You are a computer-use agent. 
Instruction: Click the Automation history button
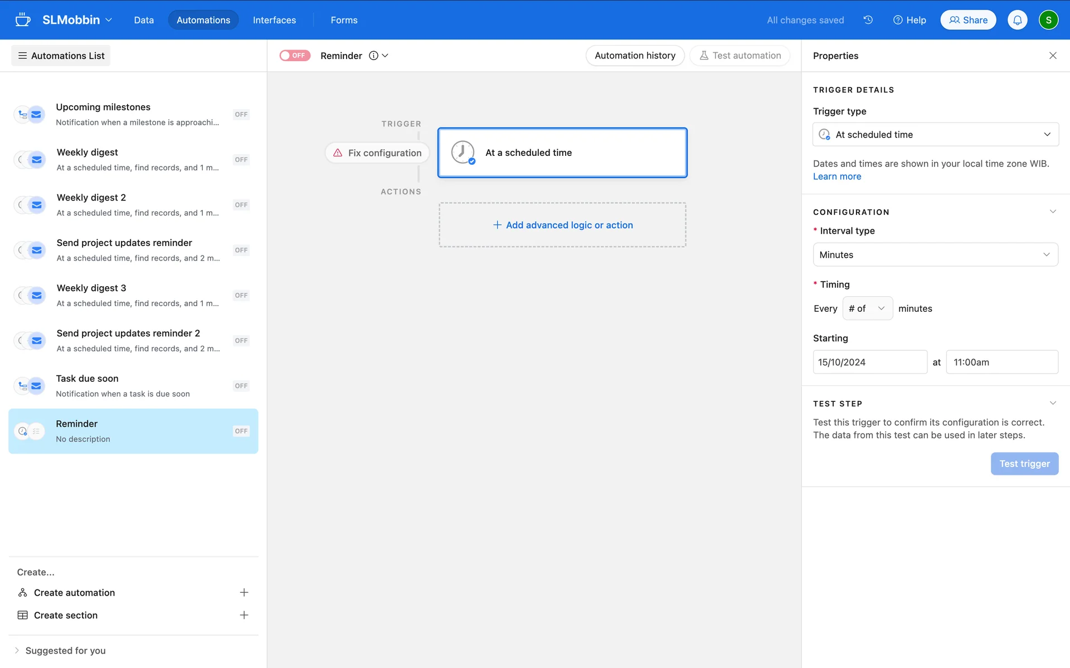[635, 56]
